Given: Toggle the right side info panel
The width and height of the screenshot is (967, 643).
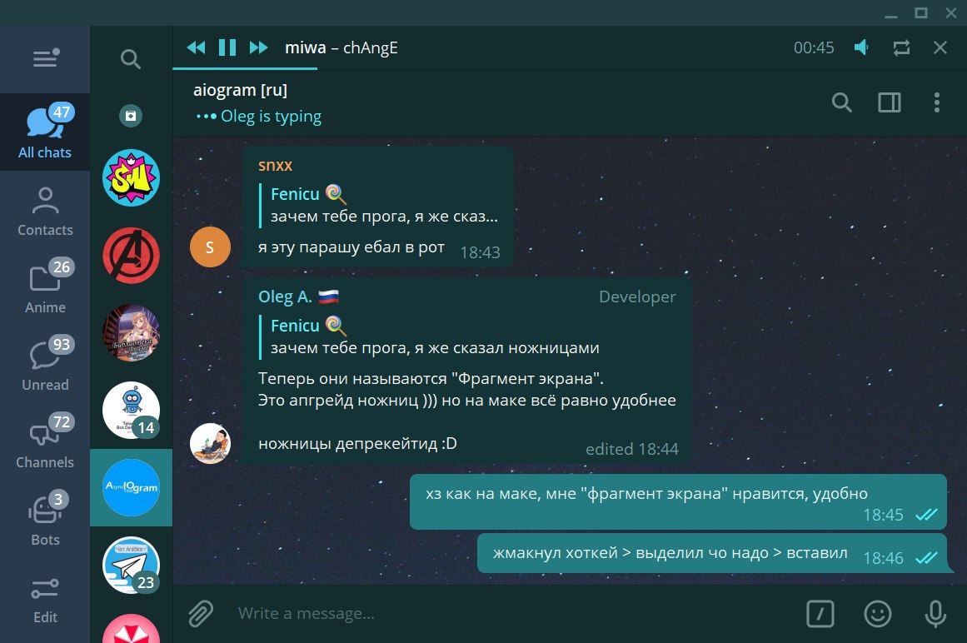Looking at the screenshot, I should pyautogui.click(x=890, y=102).
